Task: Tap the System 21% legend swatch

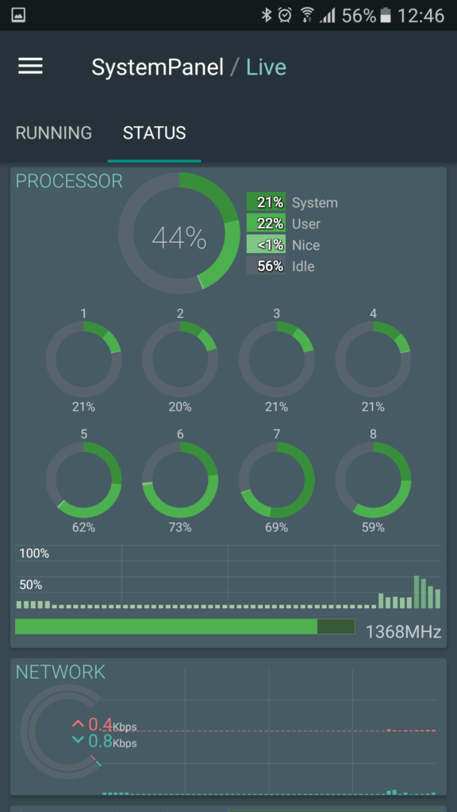Action: coord(266,202)
